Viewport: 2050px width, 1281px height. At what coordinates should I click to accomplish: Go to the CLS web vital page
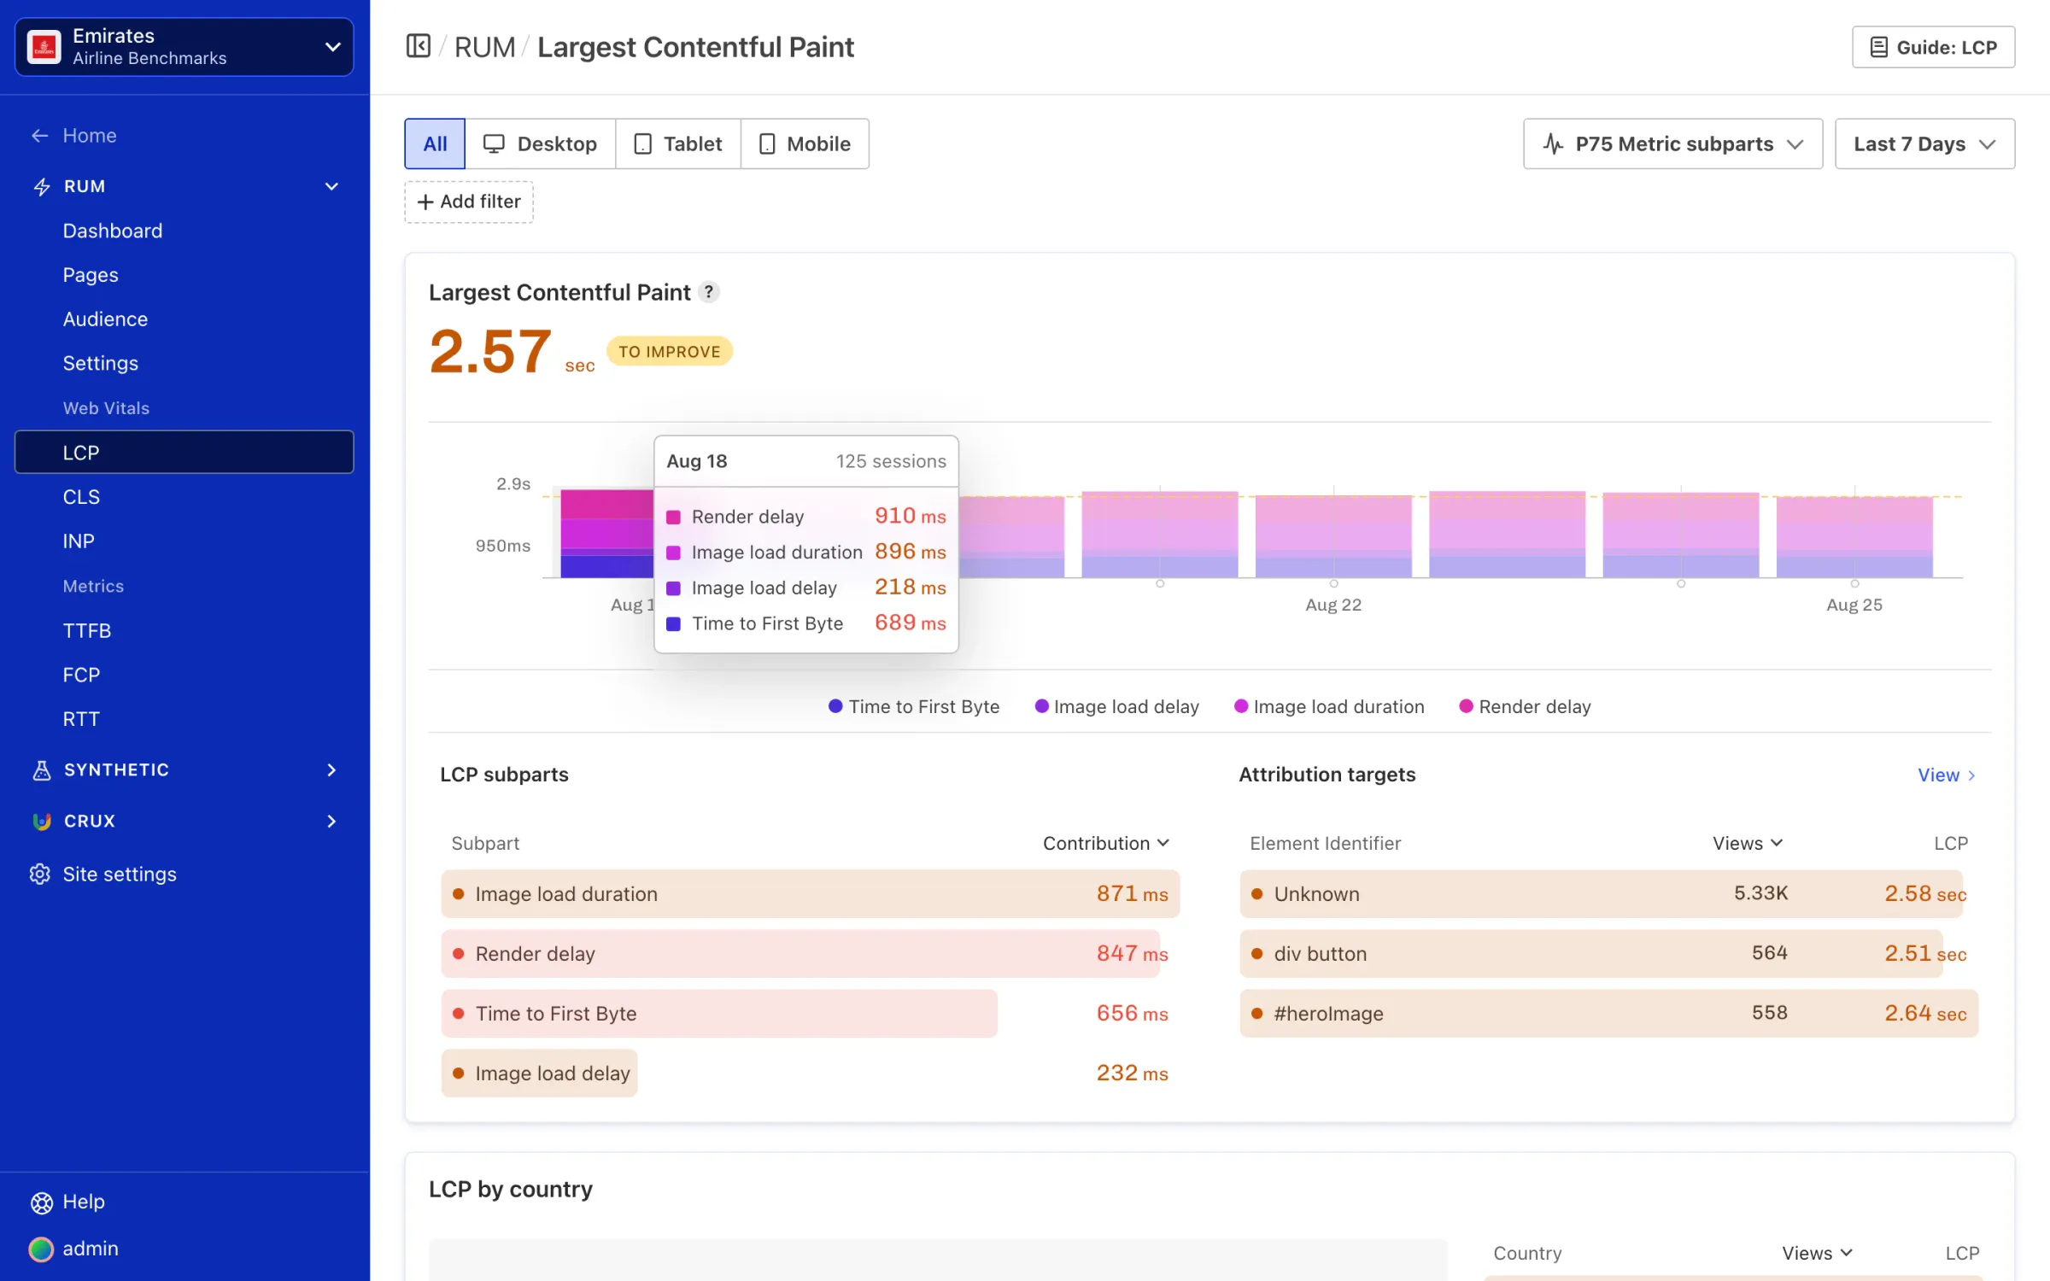click(81, 497)
